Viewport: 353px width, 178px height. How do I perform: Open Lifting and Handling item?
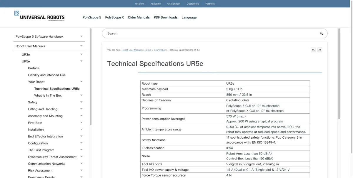tap(43, 109)
